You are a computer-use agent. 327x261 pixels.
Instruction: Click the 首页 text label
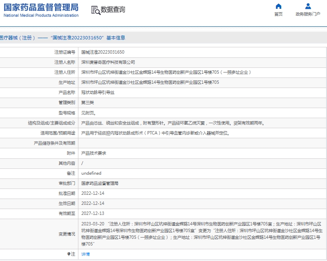[278, 14]
